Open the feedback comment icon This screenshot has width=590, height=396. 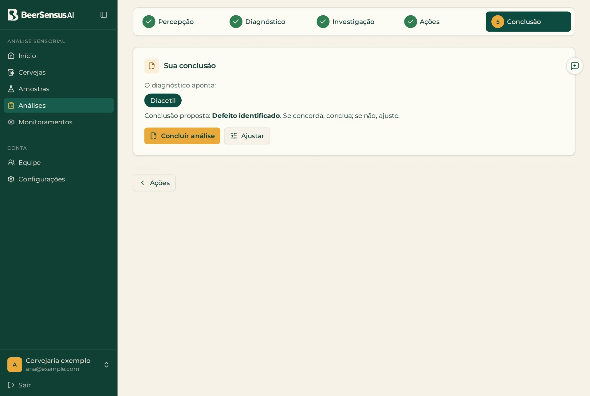(575, 66)
